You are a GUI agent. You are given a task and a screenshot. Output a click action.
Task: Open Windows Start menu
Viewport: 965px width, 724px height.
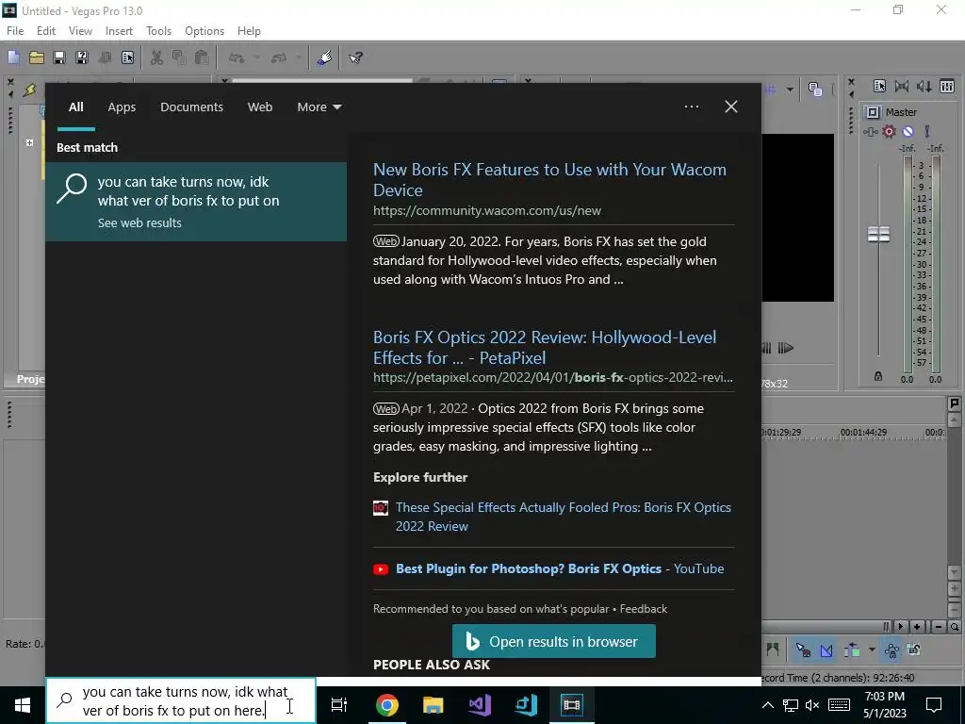coord(23,705)
